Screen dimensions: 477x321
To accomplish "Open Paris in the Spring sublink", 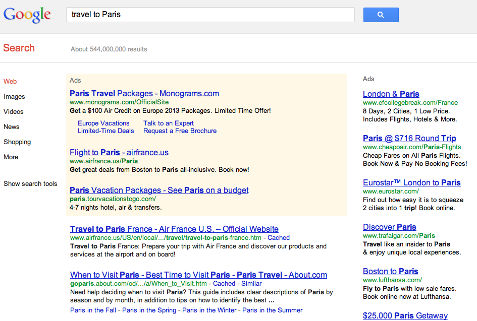I will [149, 310].
